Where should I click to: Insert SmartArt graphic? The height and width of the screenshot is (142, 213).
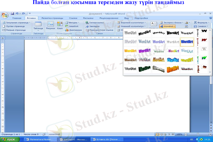pos(72,26)
